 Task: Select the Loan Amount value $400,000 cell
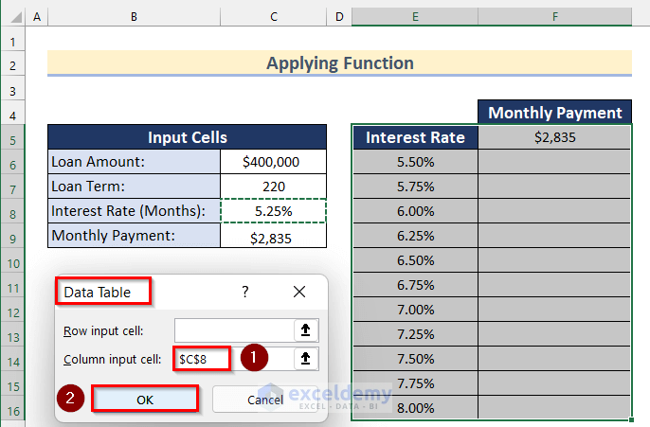pyautogui.click(x=273, y=162)
